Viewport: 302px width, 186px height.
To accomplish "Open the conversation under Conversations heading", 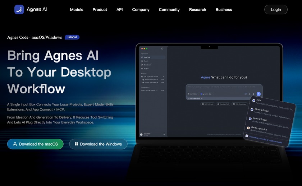I will click(x=152, y=90).
